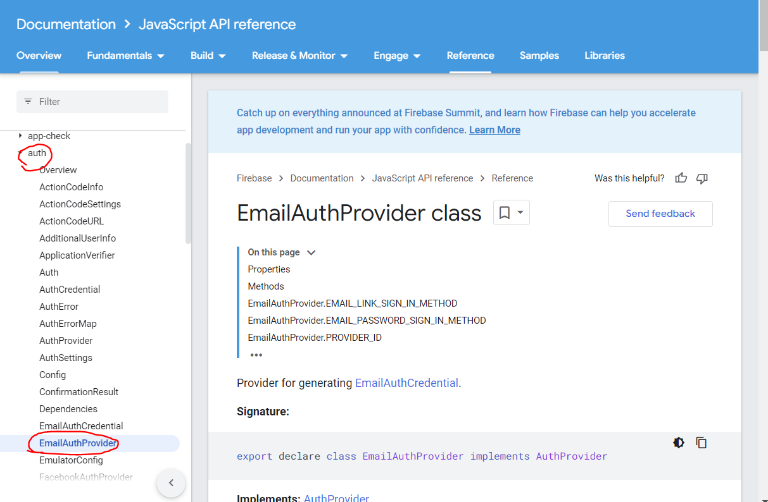Expand more items with the ellipsis
This screenshot has width=768, height=502.
coord(256,355)
